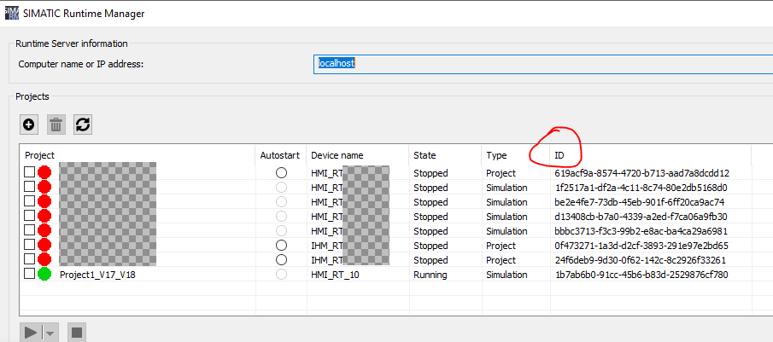
Task: Click the computer name or IP address field
Action: click(540, 64)
